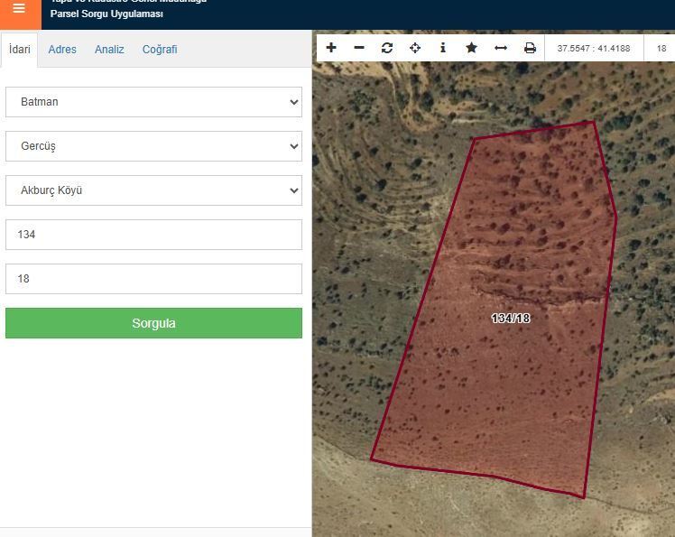Open the Coğrafi tab
The height and width of the screenshot is (537, 675).
[x=160, y=50]
